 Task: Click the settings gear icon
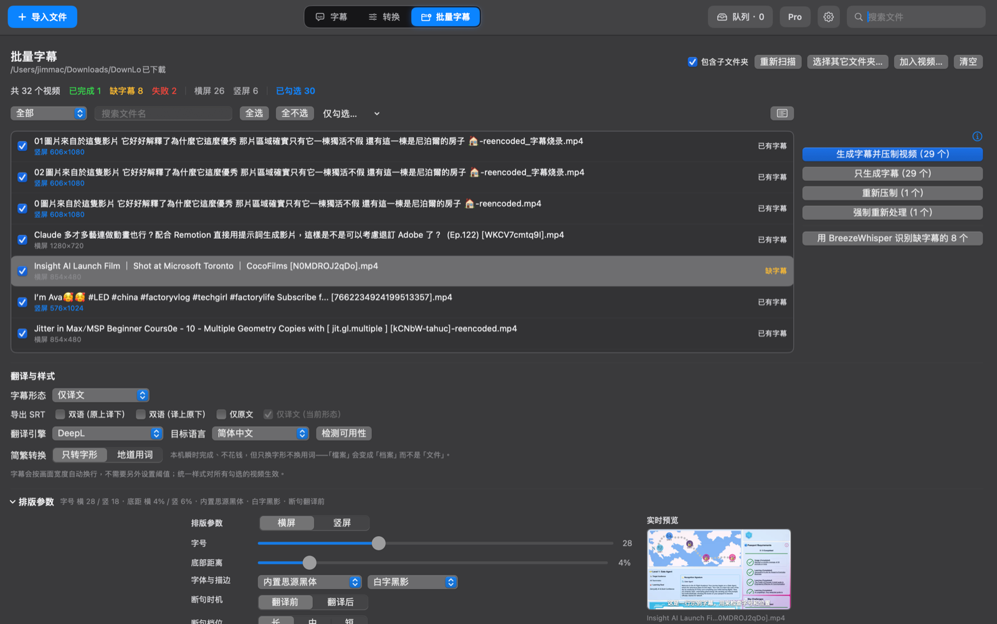[x=828, y=17]
